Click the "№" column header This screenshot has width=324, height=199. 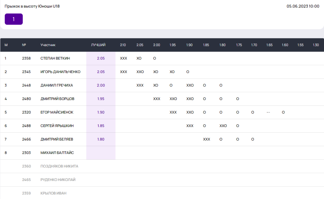tap(24, 45)
